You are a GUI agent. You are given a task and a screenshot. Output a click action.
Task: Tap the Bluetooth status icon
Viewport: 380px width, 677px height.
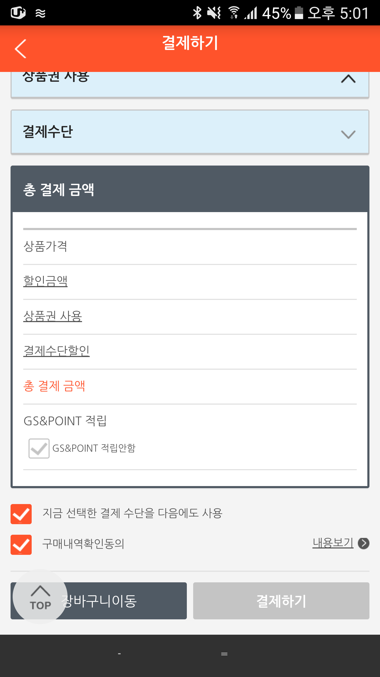[x=197, y=13]
